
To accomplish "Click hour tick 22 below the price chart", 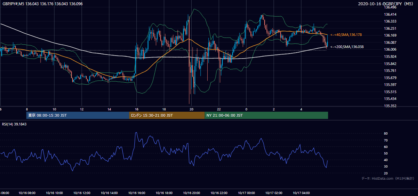I will (219, 109).
